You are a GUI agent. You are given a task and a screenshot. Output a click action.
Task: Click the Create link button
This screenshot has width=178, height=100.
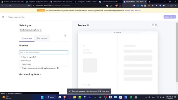click(170, 17)
